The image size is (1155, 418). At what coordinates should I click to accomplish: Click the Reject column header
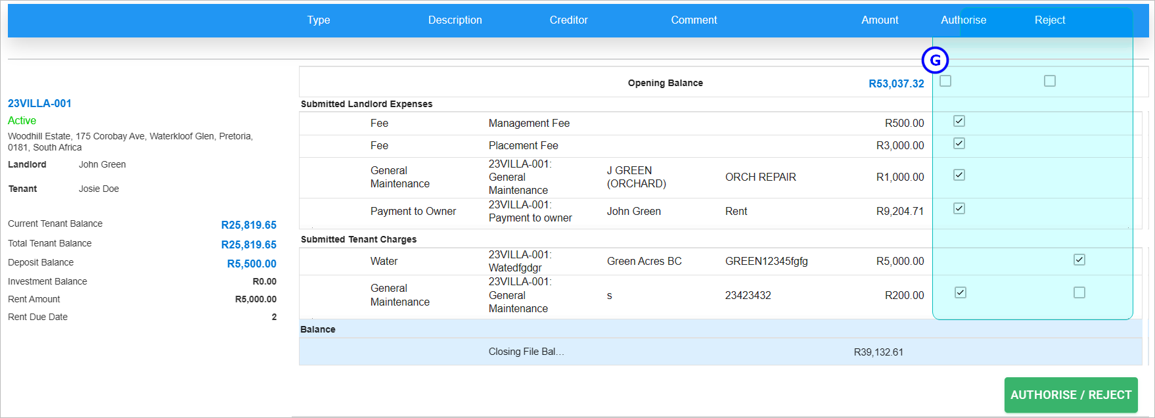click(1050, 20)
